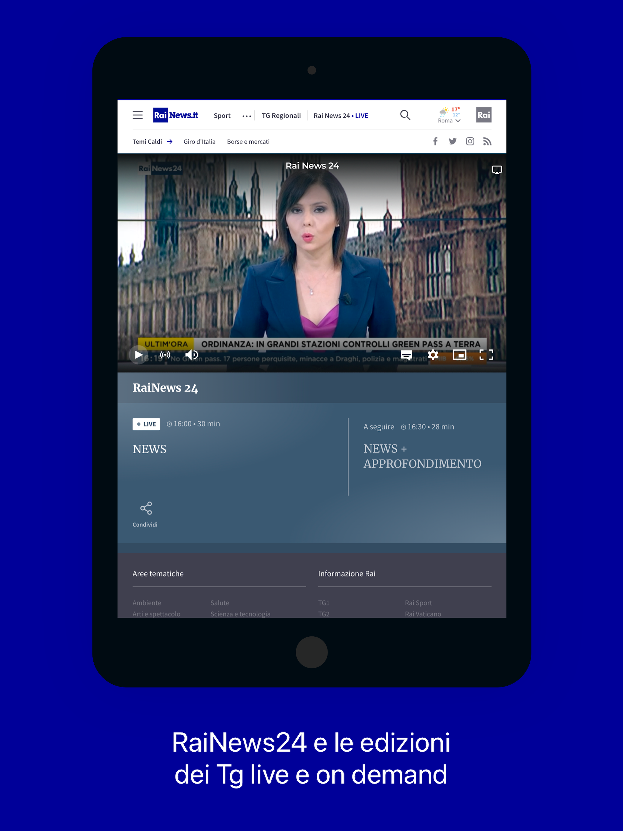Open the Giro d'Italia link
This screenshot has width=623, height=831.
point(199,142)
